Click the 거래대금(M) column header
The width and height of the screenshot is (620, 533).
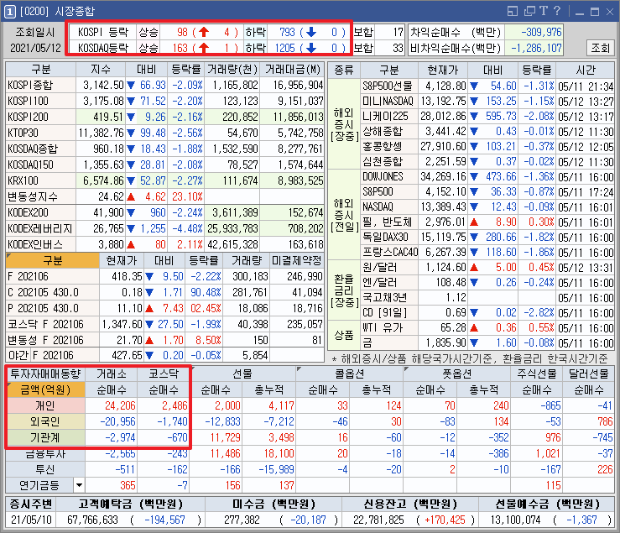(x=292, y=70)
